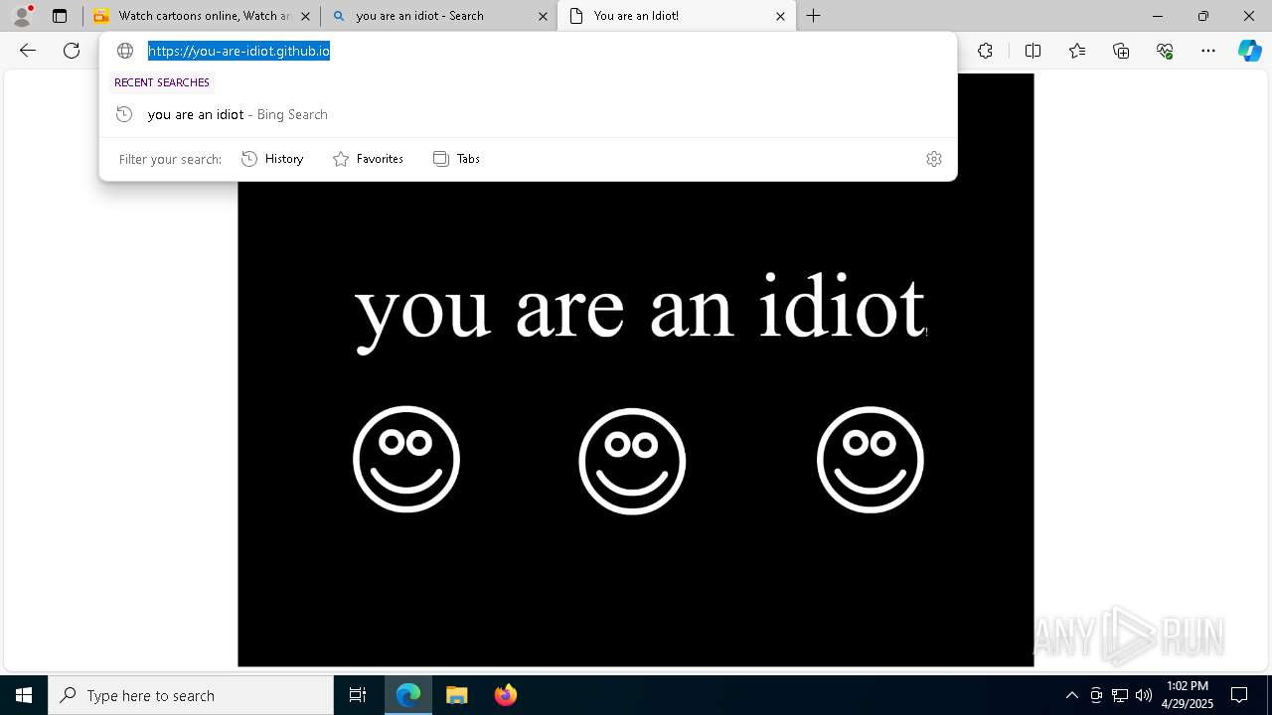Select recent search 'you are an idiot'
The width and height of the screenshot is (1272, 715).
click(528, 114)
